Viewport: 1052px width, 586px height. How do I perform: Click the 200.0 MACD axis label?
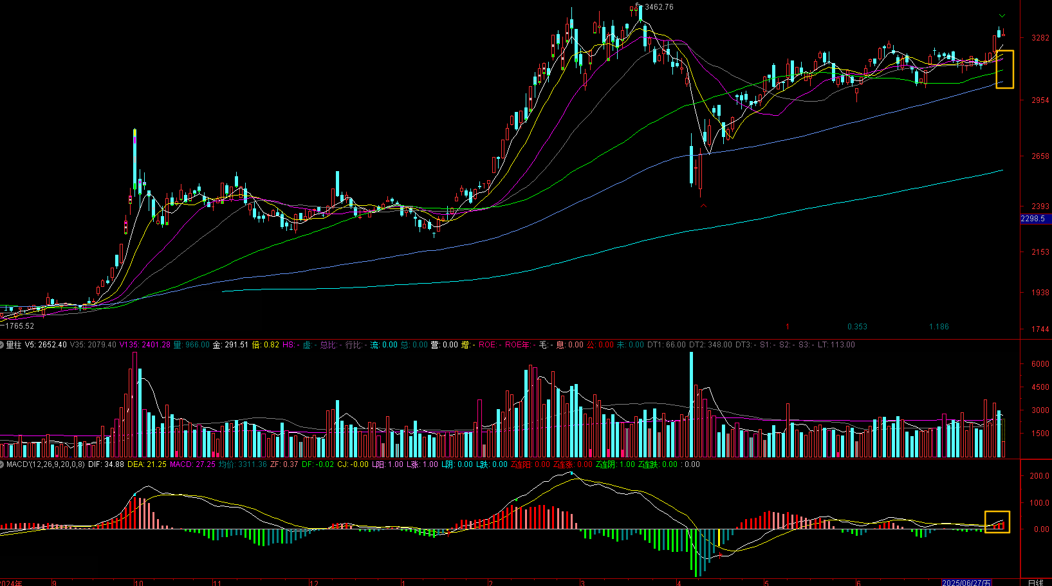1040,476
